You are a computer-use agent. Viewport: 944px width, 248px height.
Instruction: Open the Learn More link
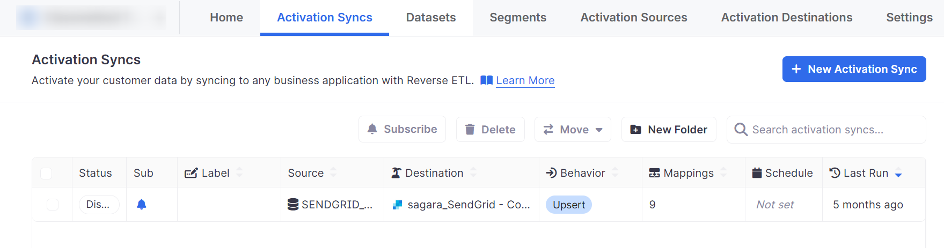point(525,80)
